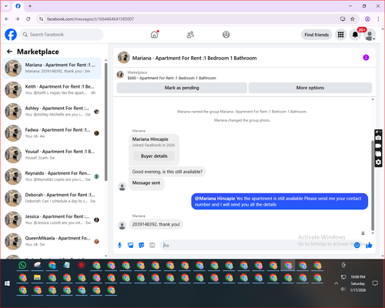Open a new browser tab

30,6
